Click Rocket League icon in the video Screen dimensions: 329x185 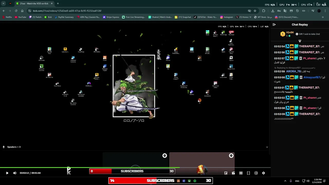point(176,76)
